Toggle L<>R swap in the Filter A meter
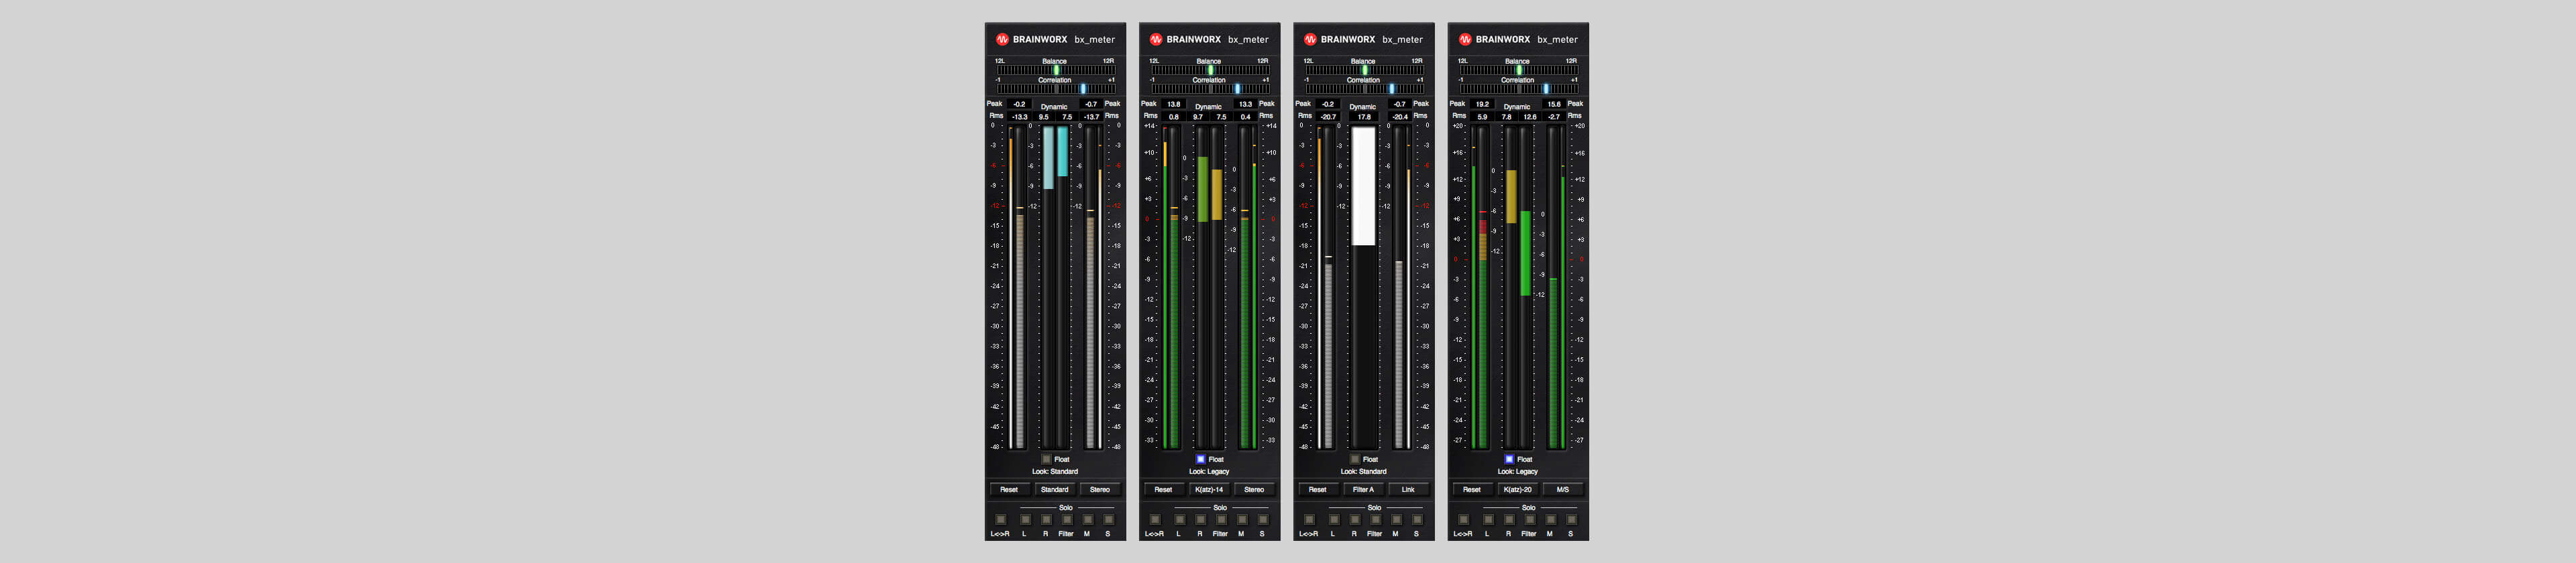Viewport: 2576px width, 563px height. point(1309,519)
